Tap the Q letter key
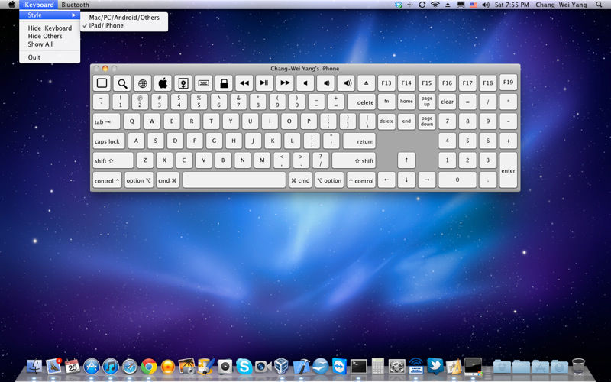Image resolution: width=611 pixels, height=382 pixels. pos(132,121)
